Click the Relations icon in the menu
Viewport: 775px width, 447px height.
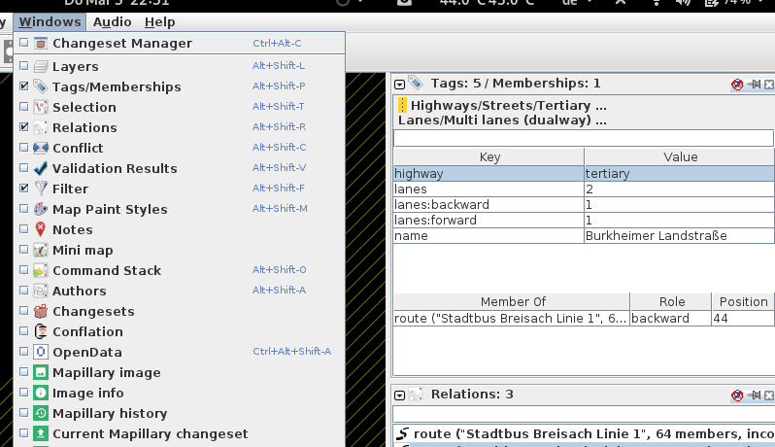41,127
